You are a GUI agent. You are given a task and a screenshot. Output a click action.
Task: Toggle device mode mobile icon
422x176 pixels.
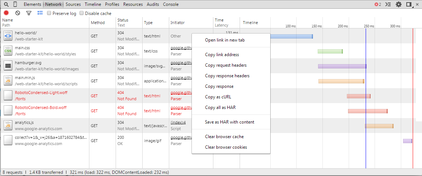(15, 4)
